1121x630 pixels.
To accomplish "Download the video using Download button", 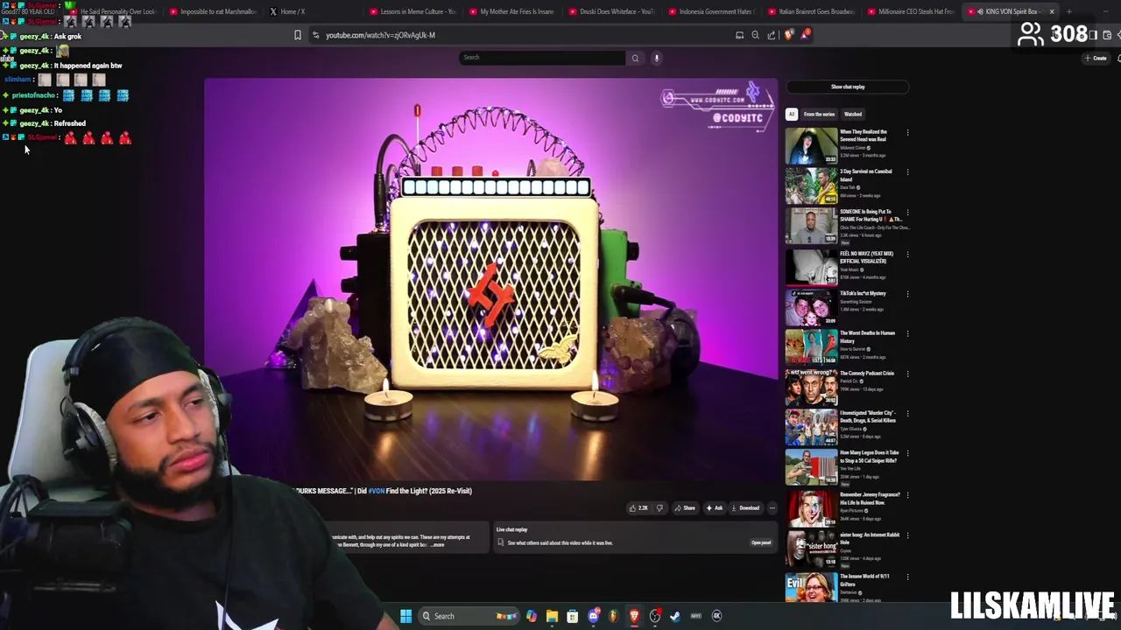I will coord(745,507).
